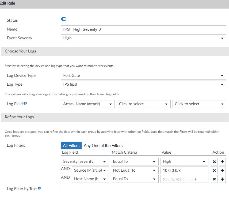Click the Log Filter by Text info icon
This screenshot has height=204, width=229.
coord(39,188)
